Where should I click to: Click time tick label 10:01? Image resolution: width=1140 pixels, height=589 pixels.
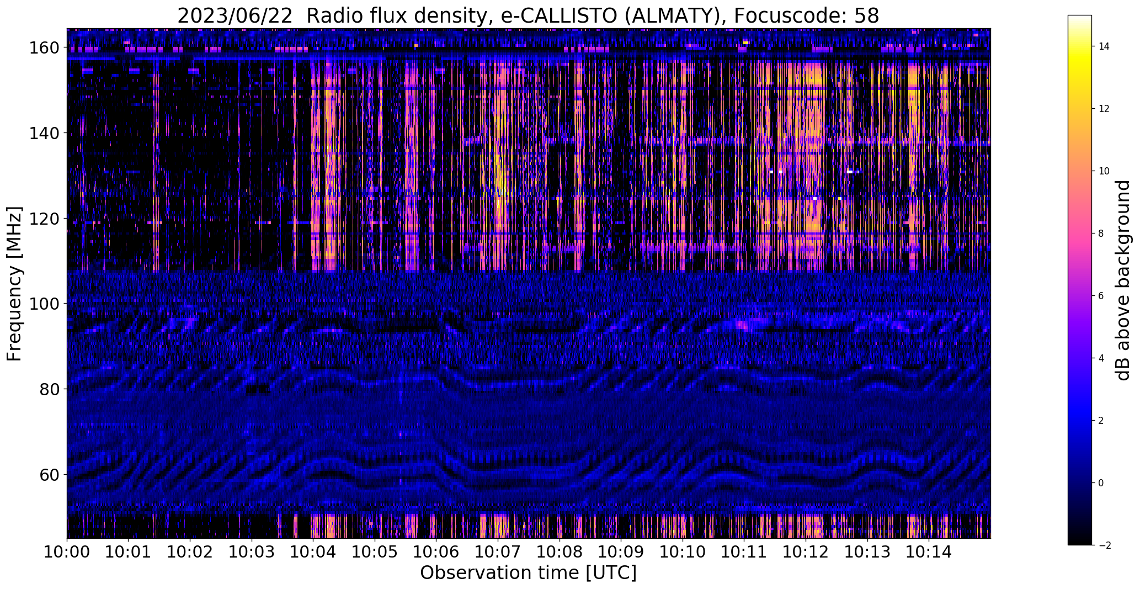[129, 551]
